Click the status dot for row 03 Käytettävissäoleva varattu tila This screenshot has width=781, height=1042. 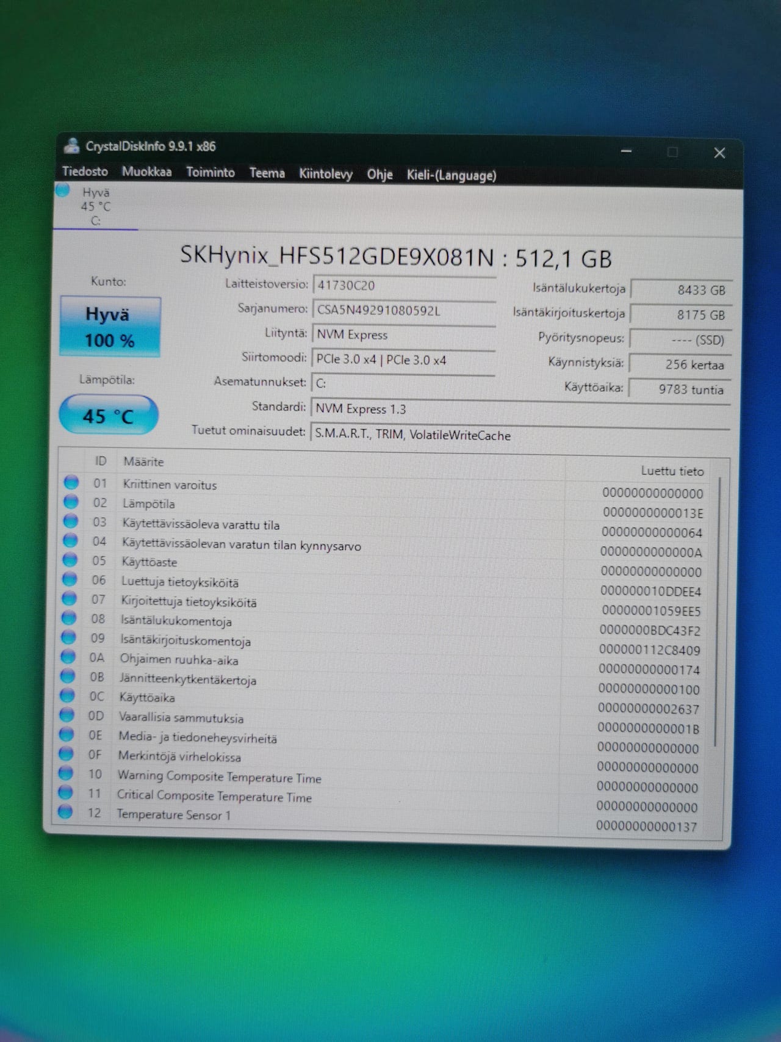click(71, 521)
